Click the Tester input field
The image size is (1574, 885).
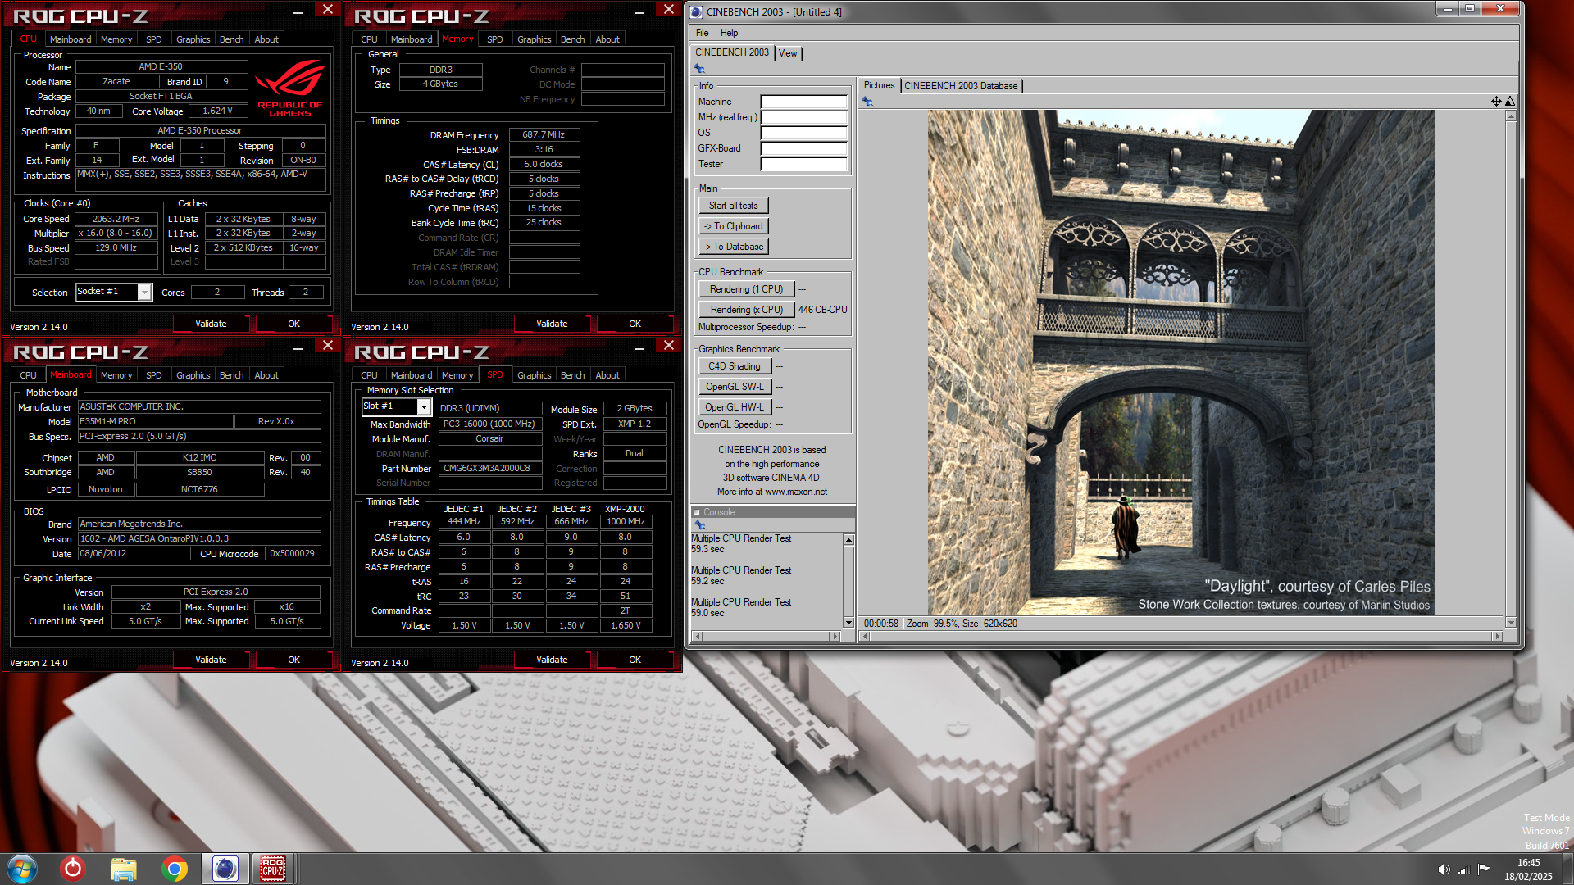(x=803, y=164)
